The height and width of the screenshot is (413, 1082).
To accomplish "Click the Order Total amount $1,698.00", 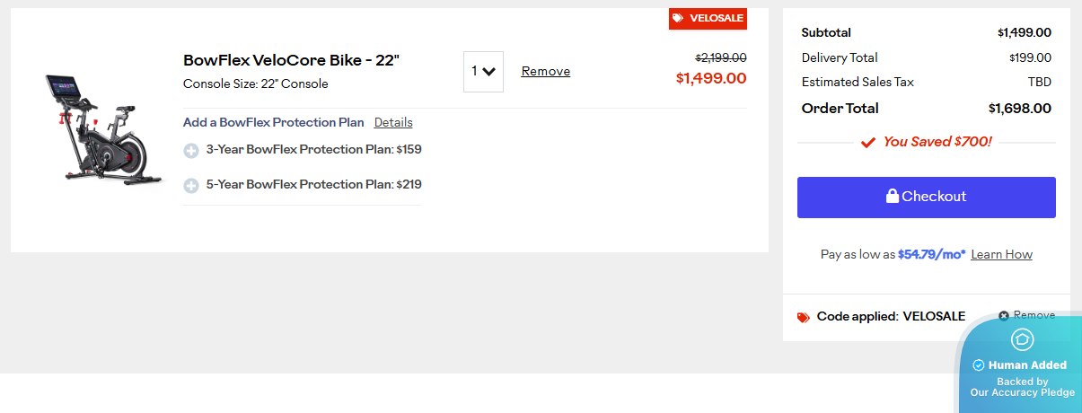I will coord(1019,109).
